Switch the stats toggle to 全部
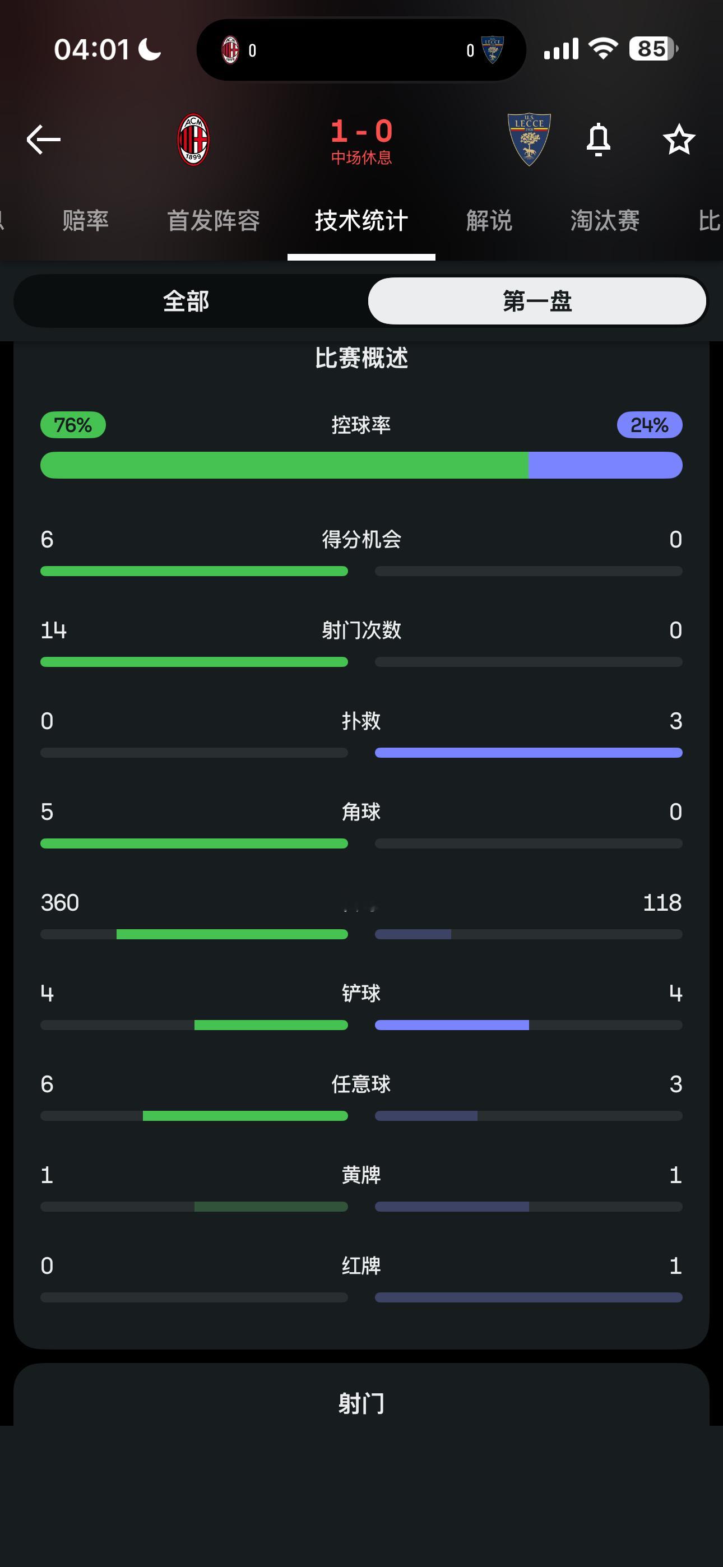This screenshot has height=1567, width=723. click(186, 301)
